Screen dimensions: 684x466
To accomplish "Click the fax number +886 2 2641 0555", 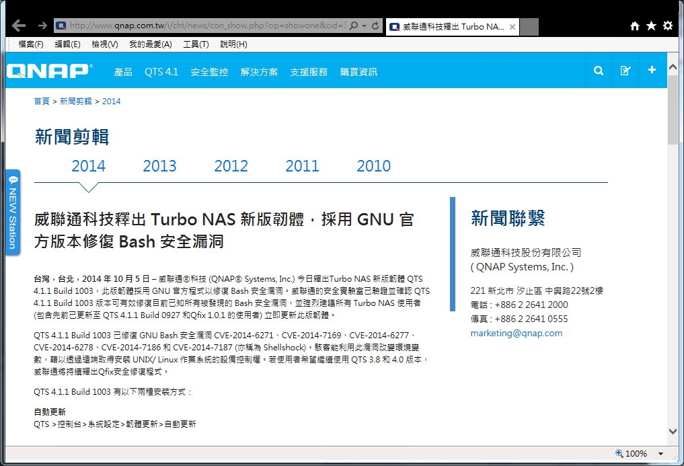I will click(x=531, y=319).
